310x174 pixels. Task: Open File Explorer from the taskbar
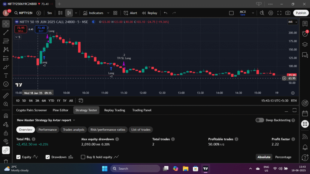pyautogui.click(x=186, y=169)
